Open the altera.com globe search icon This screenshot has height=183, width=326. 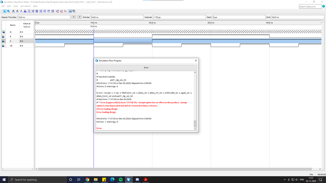point(323,7)
